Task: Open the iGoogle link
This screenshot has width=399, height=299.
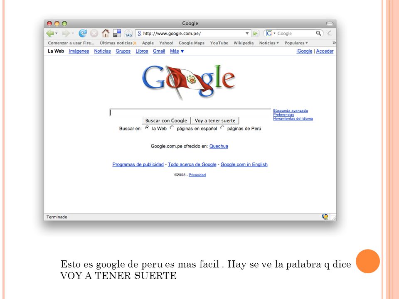Action: pos(304,51)
